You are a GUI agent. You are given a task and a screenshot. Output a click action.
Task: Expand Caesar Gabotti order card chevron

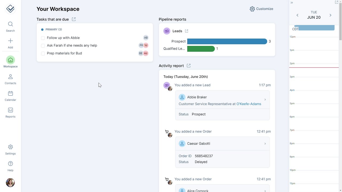[265, 143]
